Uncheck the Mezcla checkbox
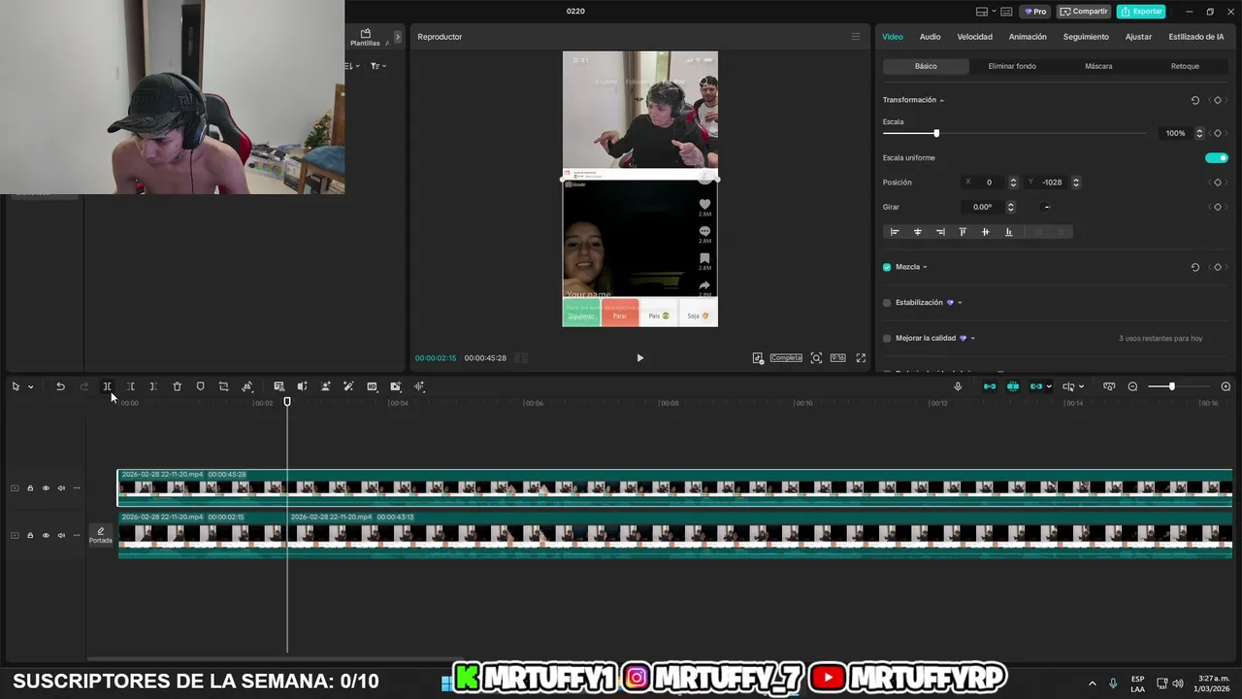1242x699 pixels. [x=887, y=267]
